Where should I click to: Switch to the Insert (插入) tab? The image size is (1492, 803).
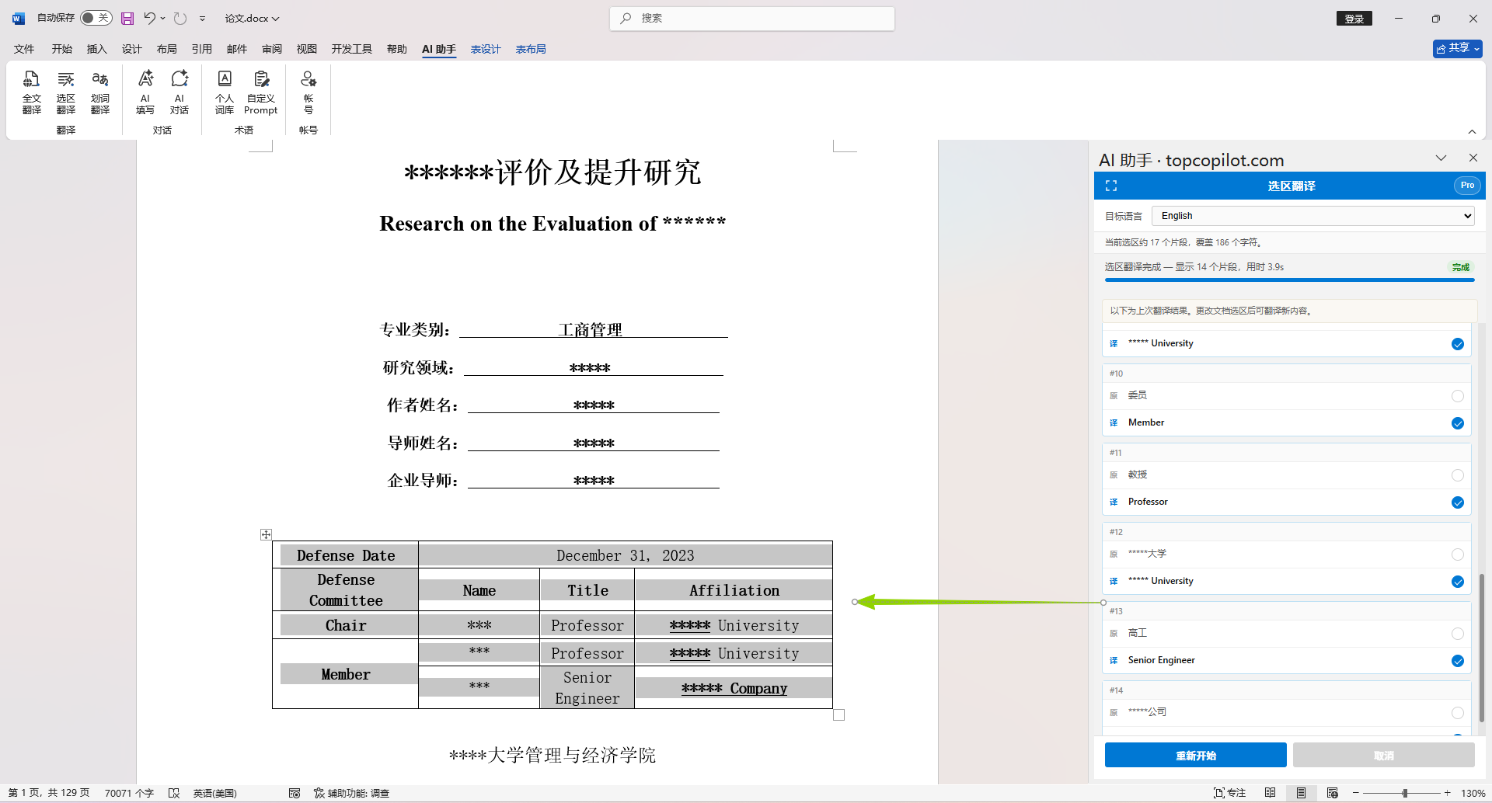(97, 49)
